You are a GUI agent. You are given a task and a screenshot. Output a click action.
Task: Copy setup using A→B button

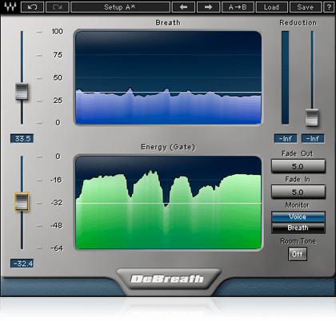point(238,7)
